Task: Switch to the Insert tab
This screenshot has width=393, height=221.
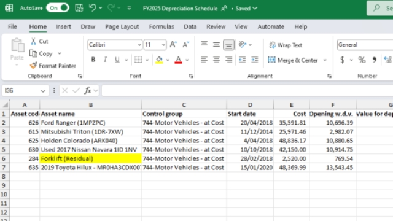Action: point(63,26)
